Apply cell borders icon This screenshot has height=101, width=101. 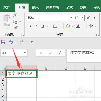coord(55,26)
